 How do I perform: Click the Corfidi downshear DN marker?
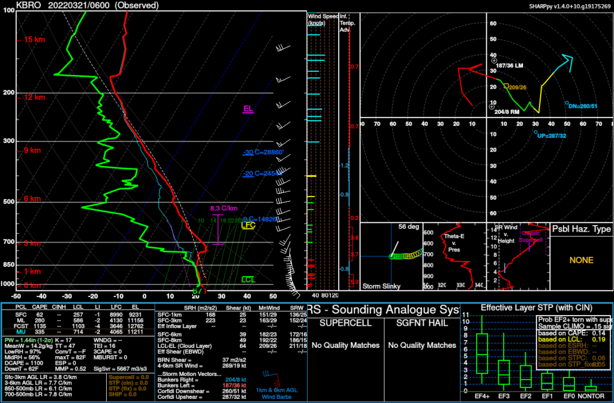tap(566, 102)
